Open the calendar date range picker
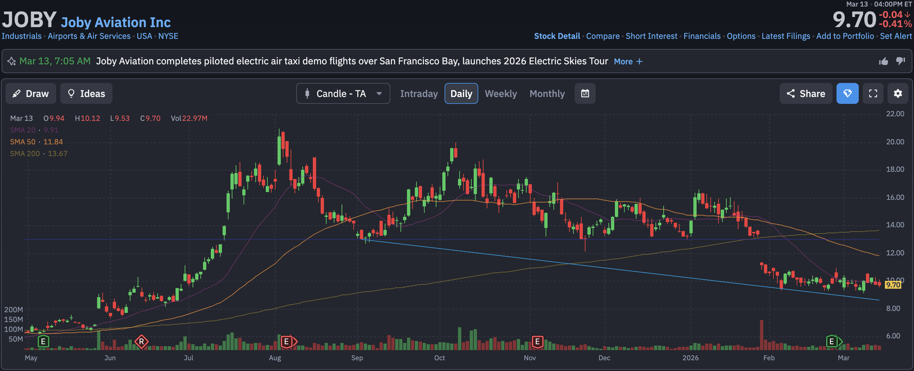 click(x=585, y=93)
